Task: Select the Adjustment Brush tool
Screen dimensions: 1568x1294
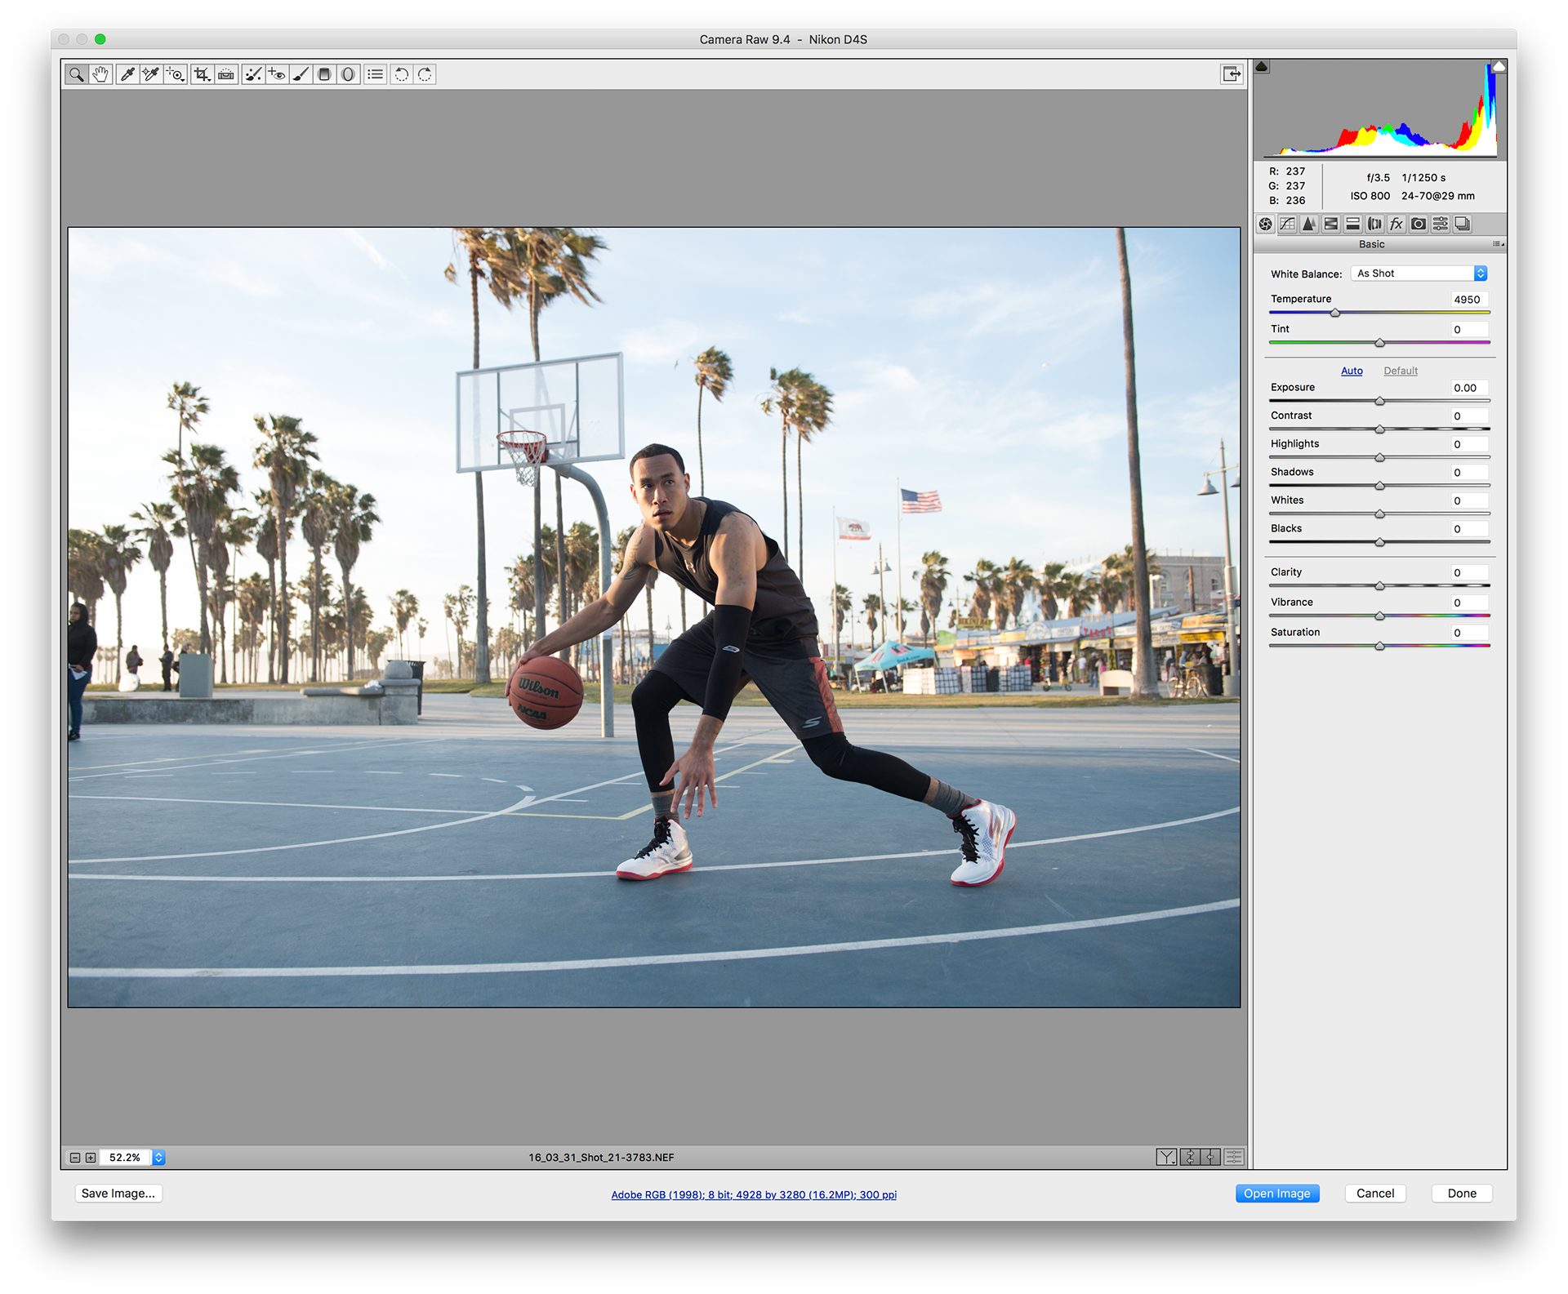Action: coord(301,74)
